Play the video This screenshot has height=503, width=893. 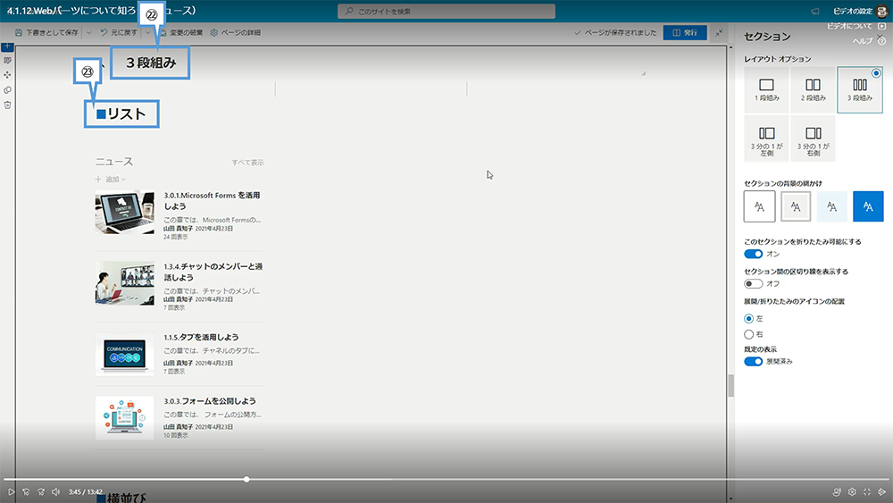[11, 491]
